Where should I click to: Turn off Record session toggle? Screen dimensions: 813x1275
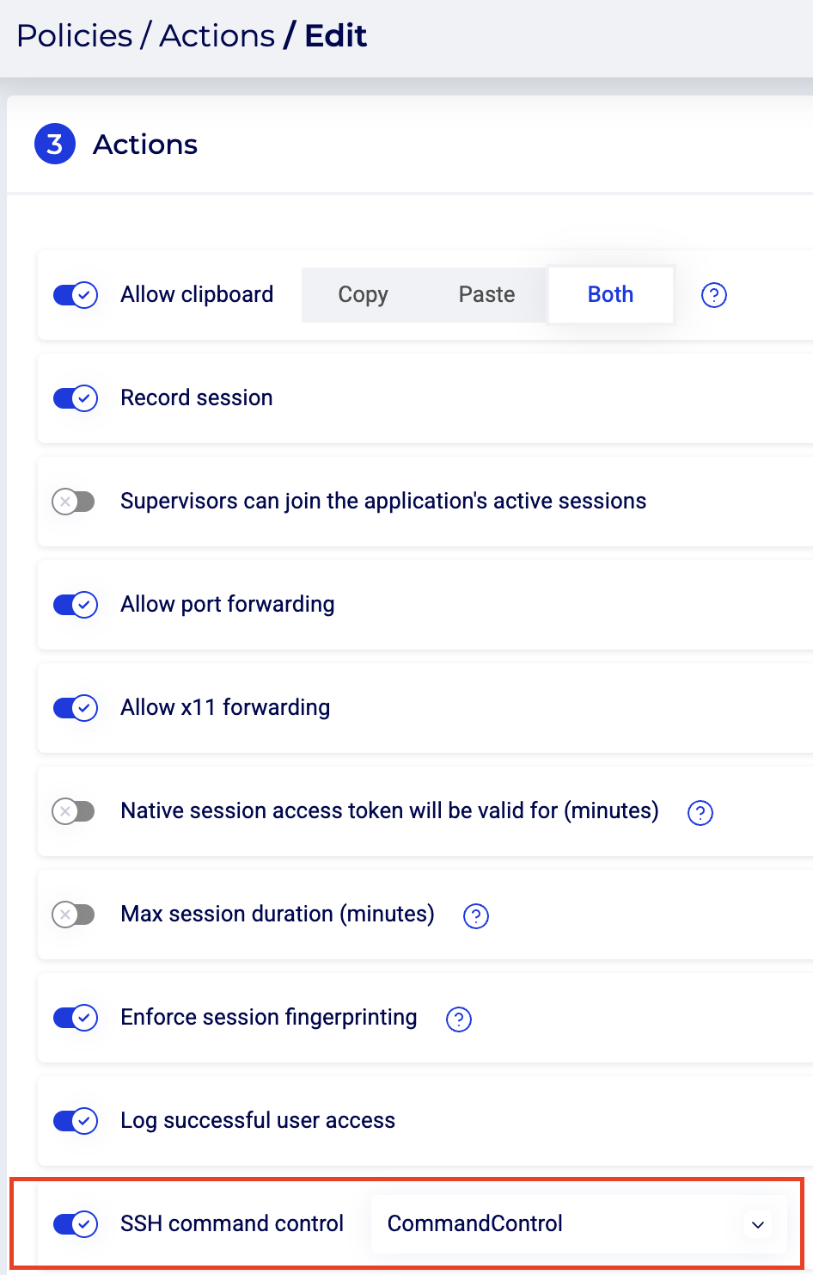click(x=76, y=398)
